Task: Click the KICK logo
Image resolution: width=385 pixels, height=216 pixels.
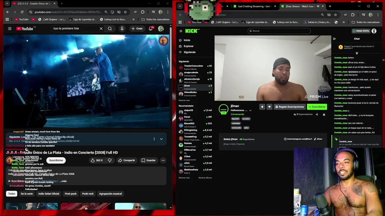Action: (192, 31)
